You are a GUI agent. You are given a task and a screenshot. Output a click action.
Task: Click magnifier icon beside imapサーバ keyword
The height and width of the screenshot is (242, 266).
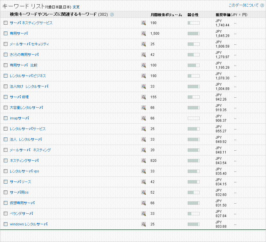tap(144, 118)
